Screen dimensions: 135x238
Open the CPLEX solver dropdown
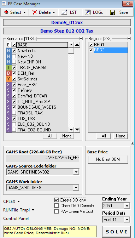(12, 202)
